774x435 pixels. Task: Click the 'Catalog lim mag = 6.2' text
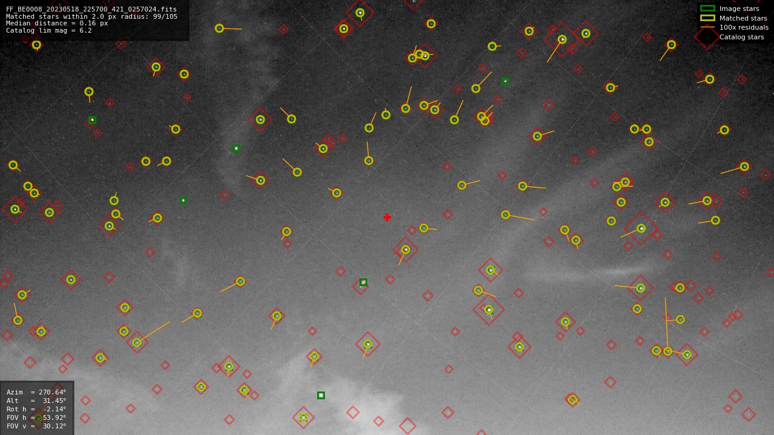click(49, 30)
